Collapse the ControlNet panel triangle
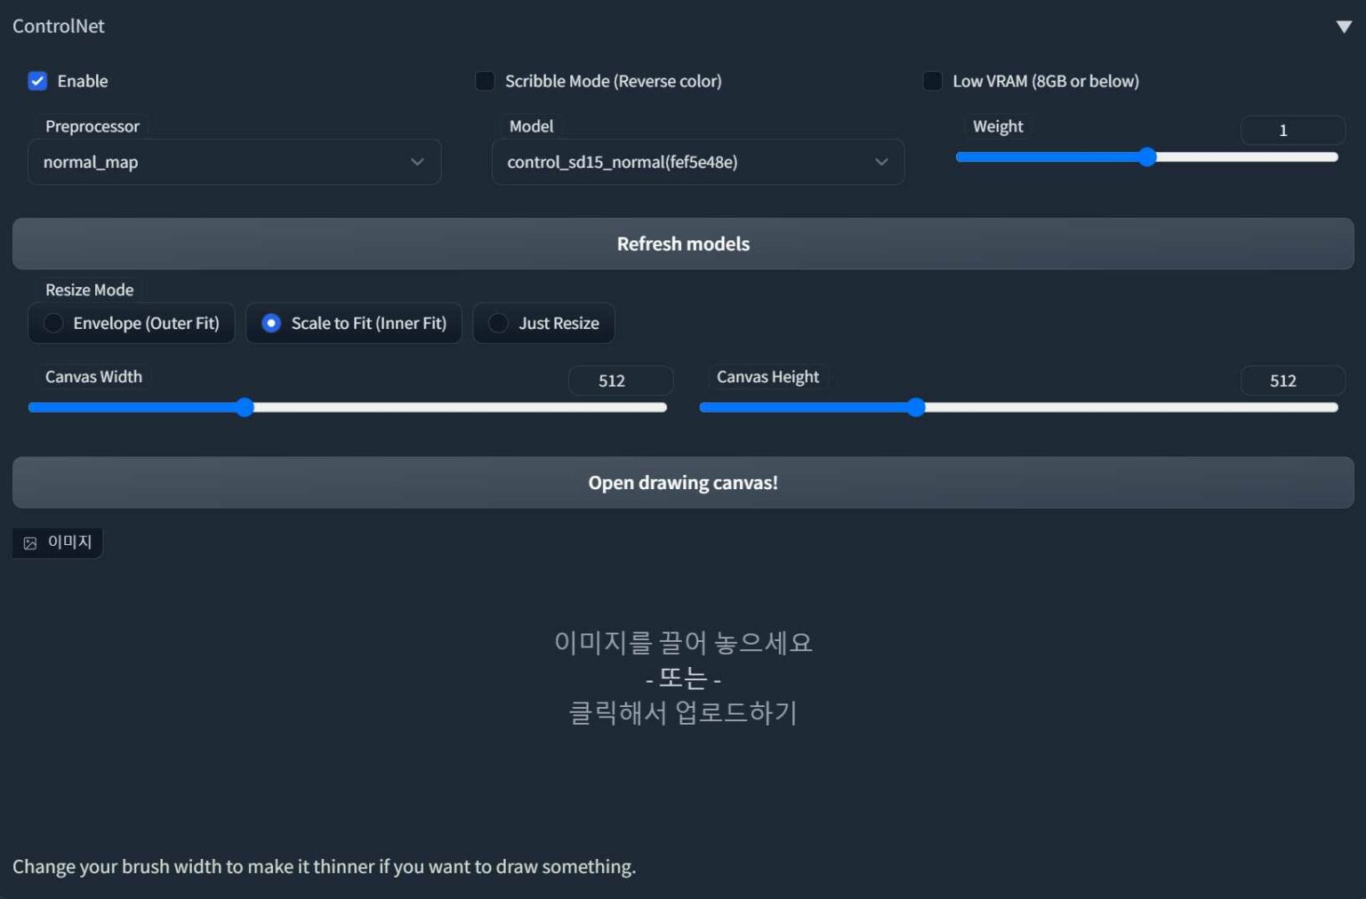This screenshot has width=1366, height=899. pyautogui.click(x=1344, y=27)
